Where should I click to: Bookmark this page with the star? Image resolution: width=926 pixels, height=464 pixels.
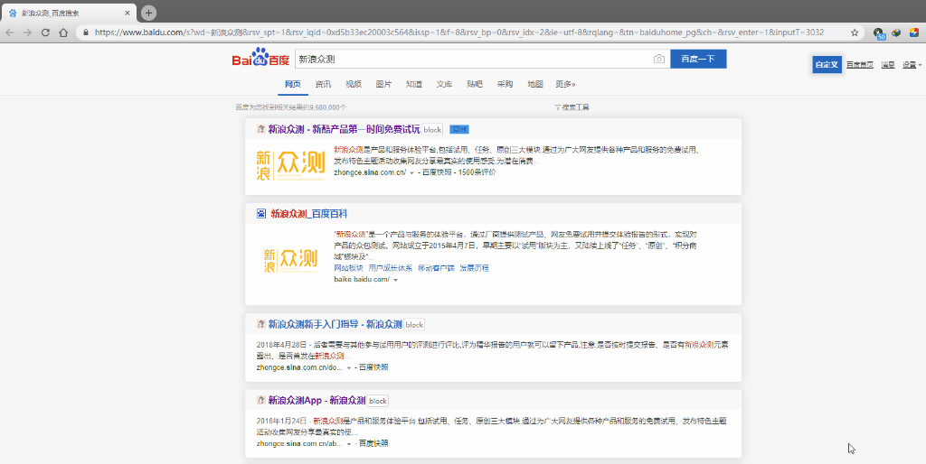click(x=854, y=32)
